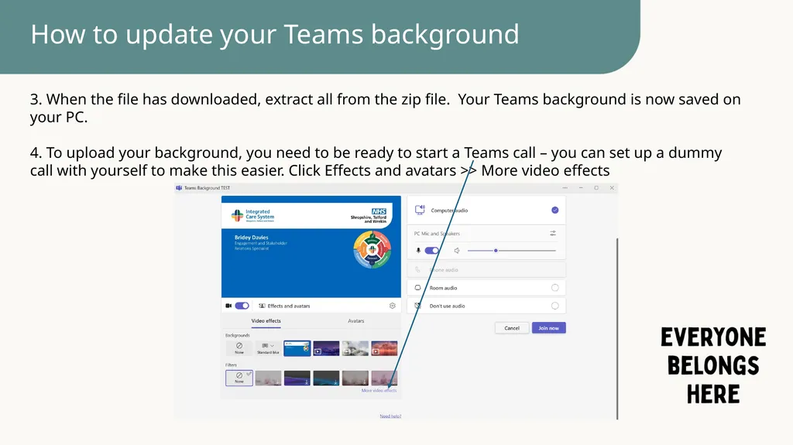Select Computer audio option
Screen dimensions: 793x445
(x=486, y=210)
